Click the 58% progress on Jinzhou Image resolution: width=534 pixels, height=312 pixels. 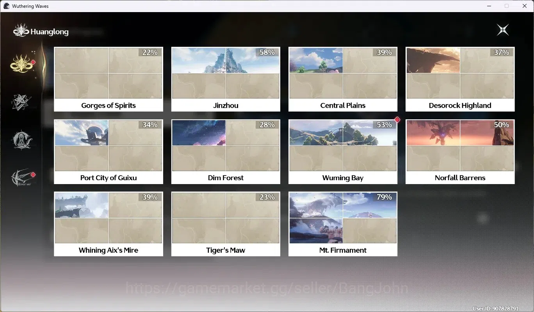coord(267,52)
